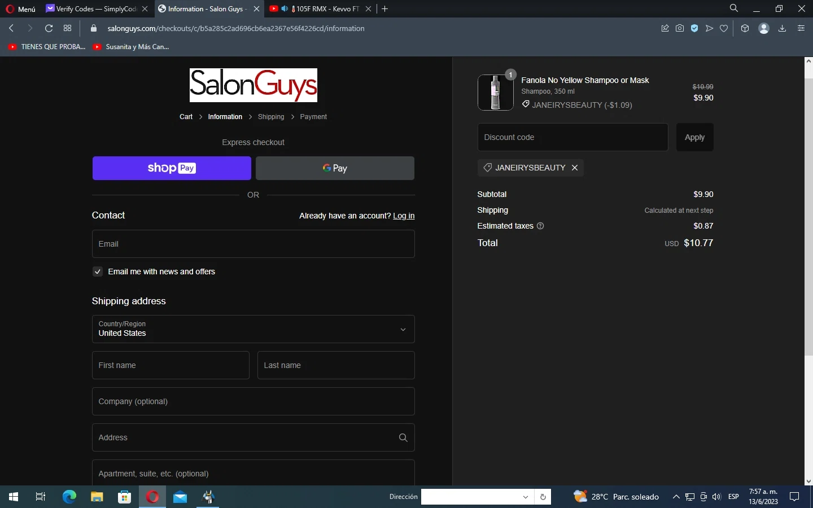Toggle Email me with news and offers
The height and width of the screenshot is (508, 813).
[98, 271]
